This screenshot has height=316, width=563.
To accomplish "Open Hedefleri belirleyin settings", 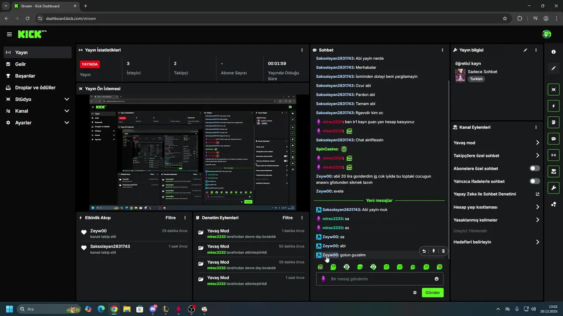I will coord(497,242).
